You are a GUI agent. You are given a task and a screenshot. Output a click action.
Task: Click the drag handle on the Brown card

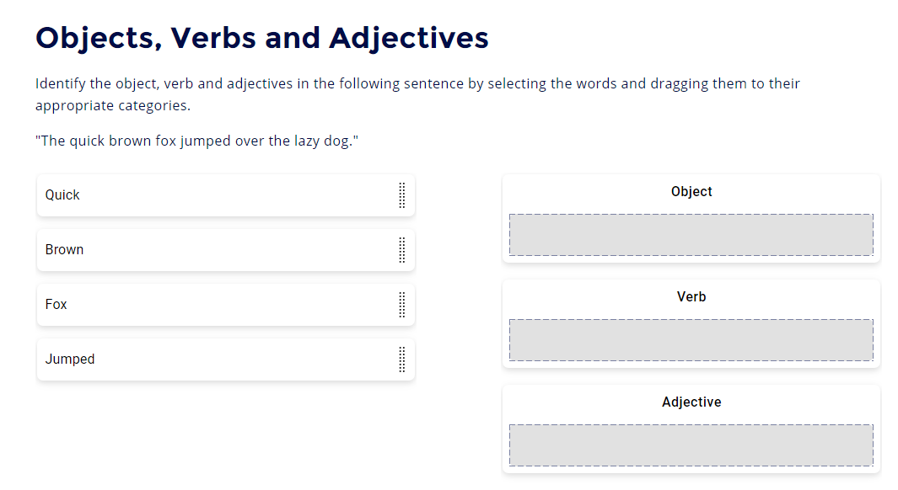[x=401, y=250]
